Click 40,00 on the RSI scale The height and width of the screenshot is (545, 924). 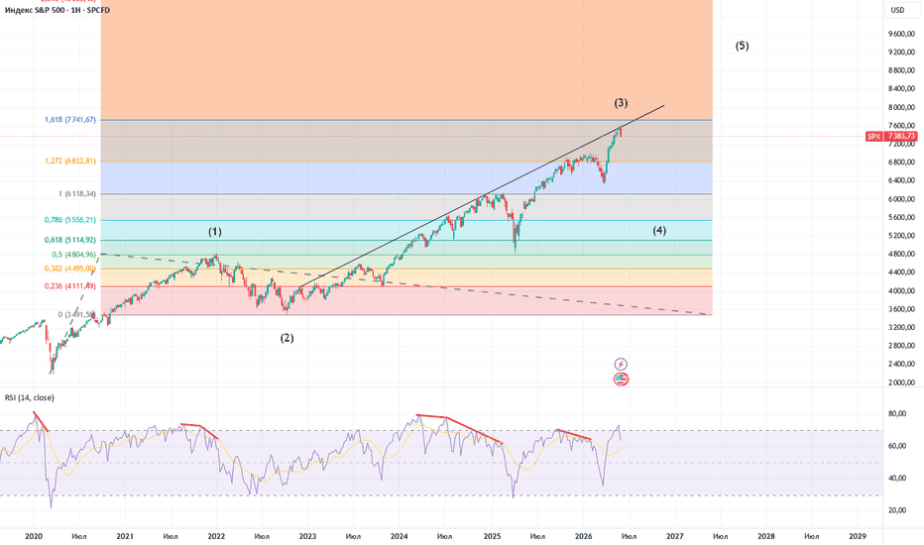897,478
